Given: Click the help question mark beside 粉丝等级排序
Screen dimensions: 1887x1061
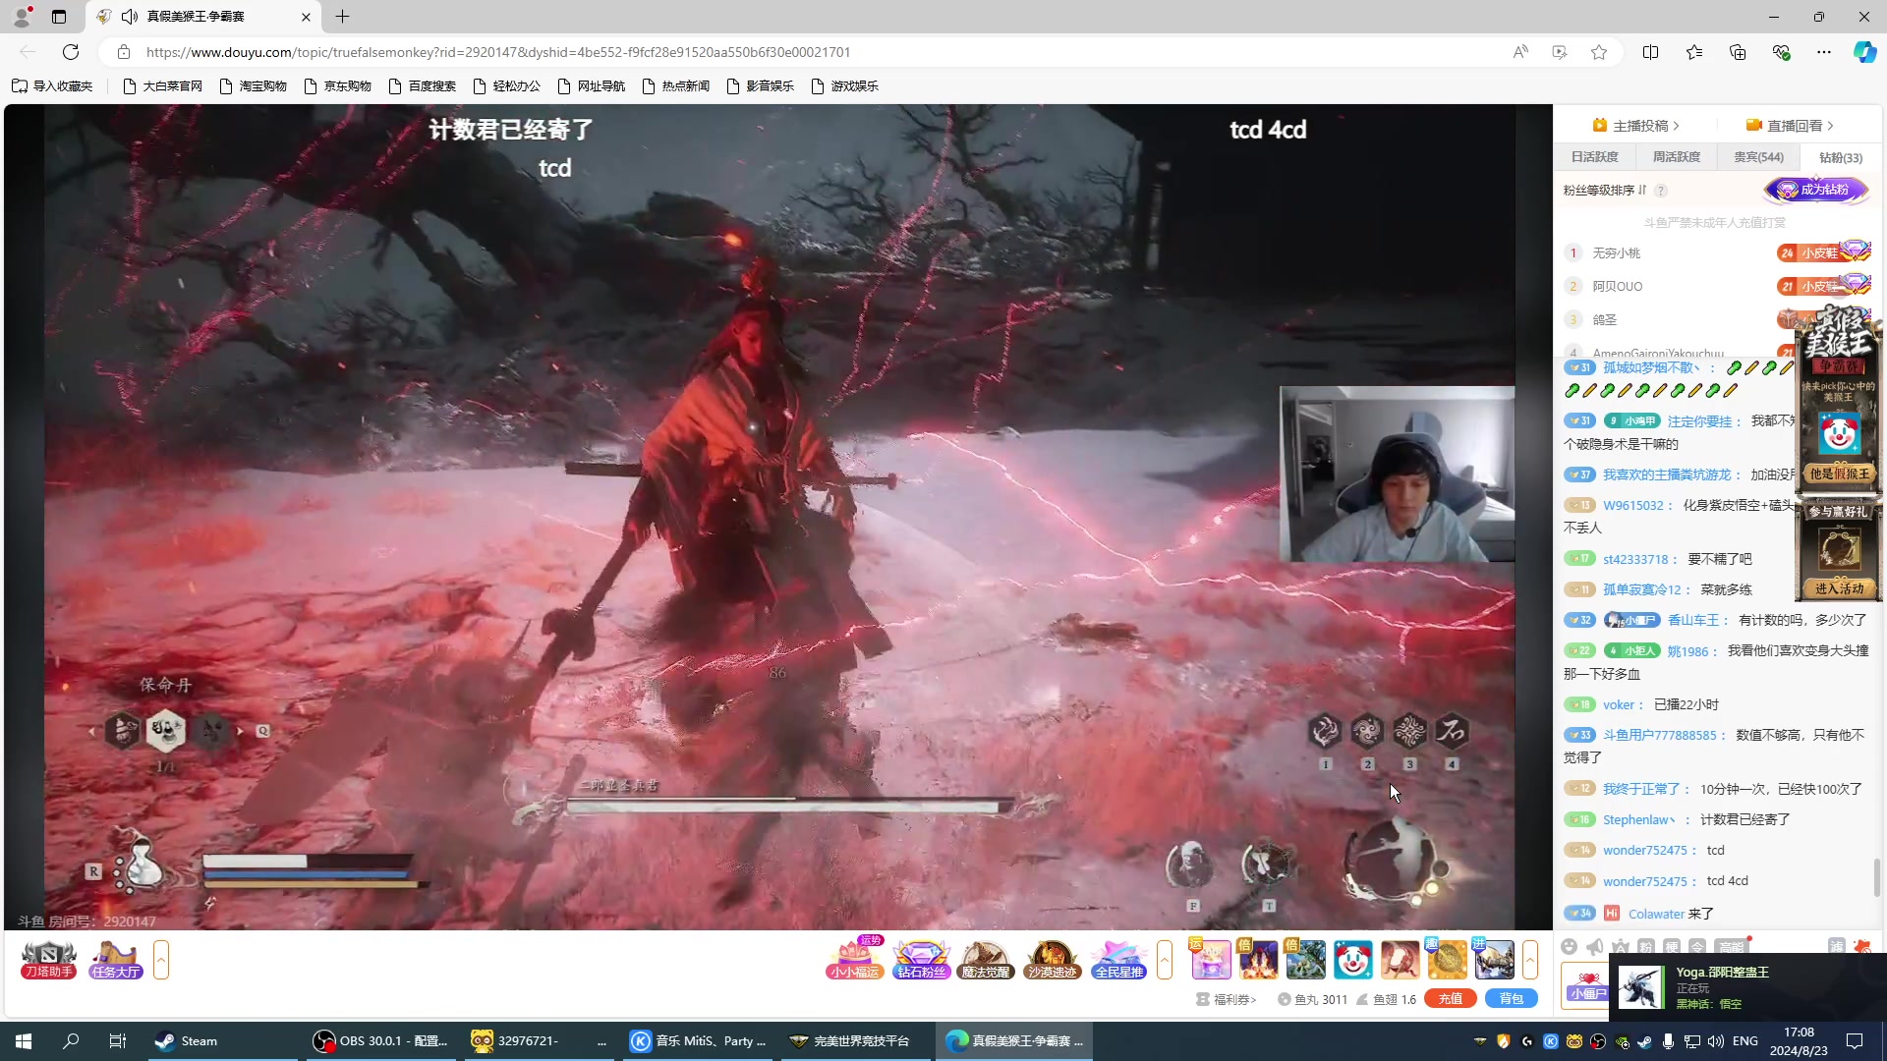Looking at the screenshot, I should (1661, 191).
